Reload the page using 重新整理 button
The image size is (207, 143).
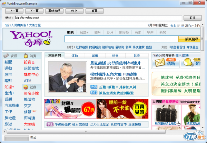tap(54, 11)
